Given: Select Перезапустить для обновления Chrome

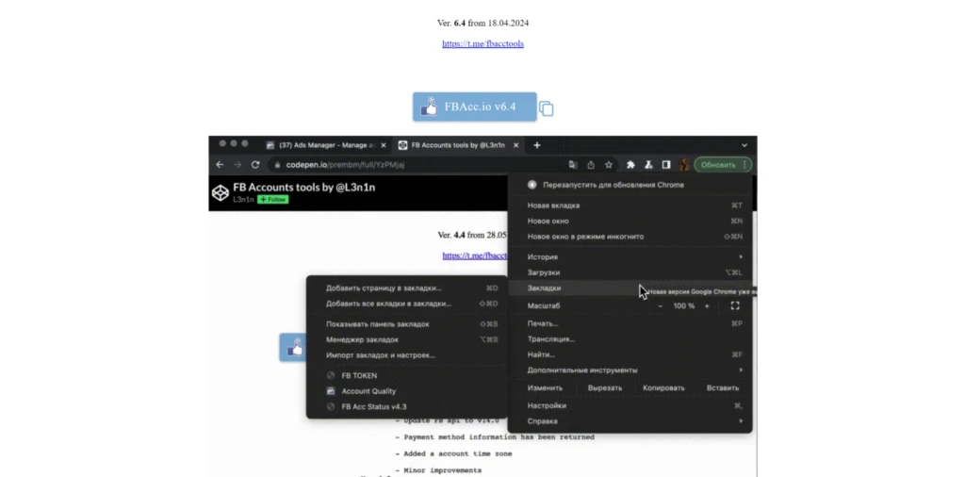Looking at the screenshot, I should coord(630,185).
